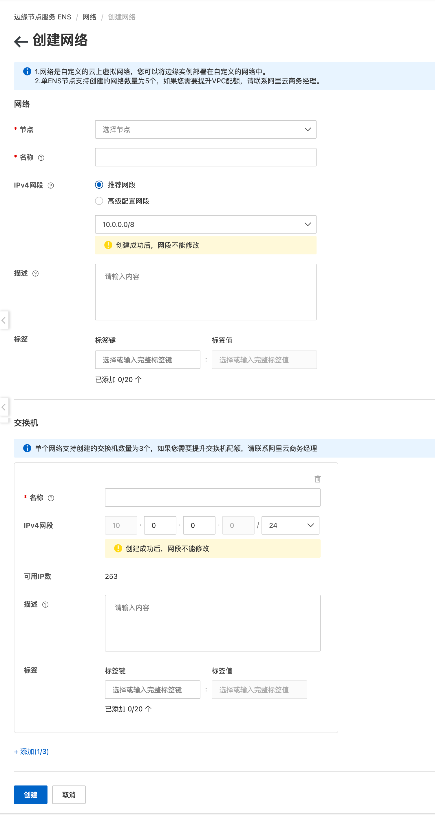This screenshot has width=435, height=815.
Task: Click second octet field of switch IPv4网段
Action: pos(160,525)
